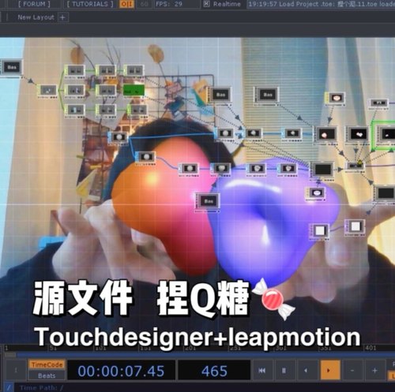Click the target frame rate field showing 60
Screen dimensions: 395x392
click(144, 4)
